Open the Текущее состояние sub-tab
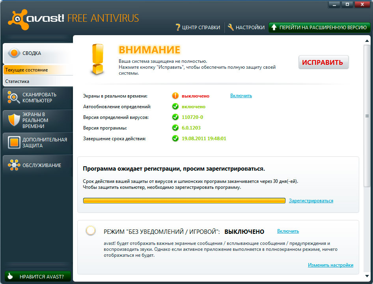This screenshot has height=284, width=373. click(x=26, y=70)
